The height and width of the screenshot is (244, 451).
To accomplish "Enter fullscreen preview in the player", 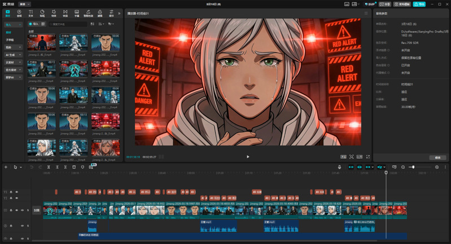I will click(368, 157).
